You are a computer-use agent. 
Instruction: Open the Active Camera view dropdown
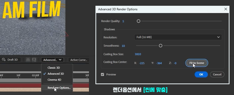click(x=79, y=60)
